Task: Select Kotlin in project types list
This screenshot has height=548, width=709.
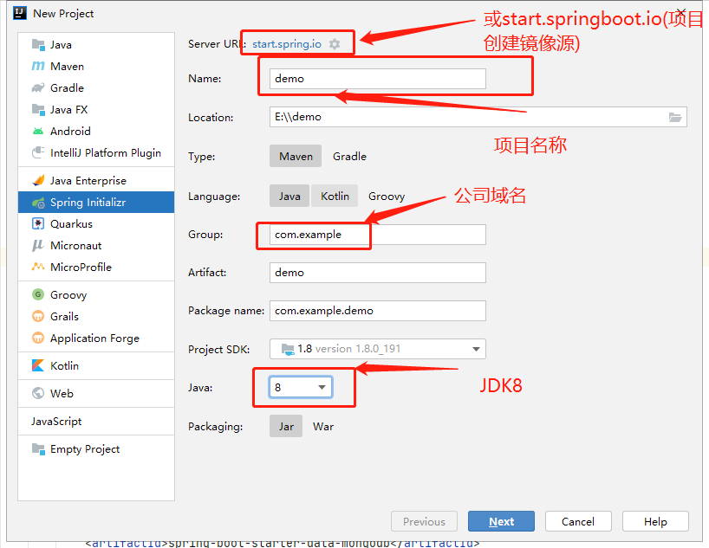Action: [96, 365]
